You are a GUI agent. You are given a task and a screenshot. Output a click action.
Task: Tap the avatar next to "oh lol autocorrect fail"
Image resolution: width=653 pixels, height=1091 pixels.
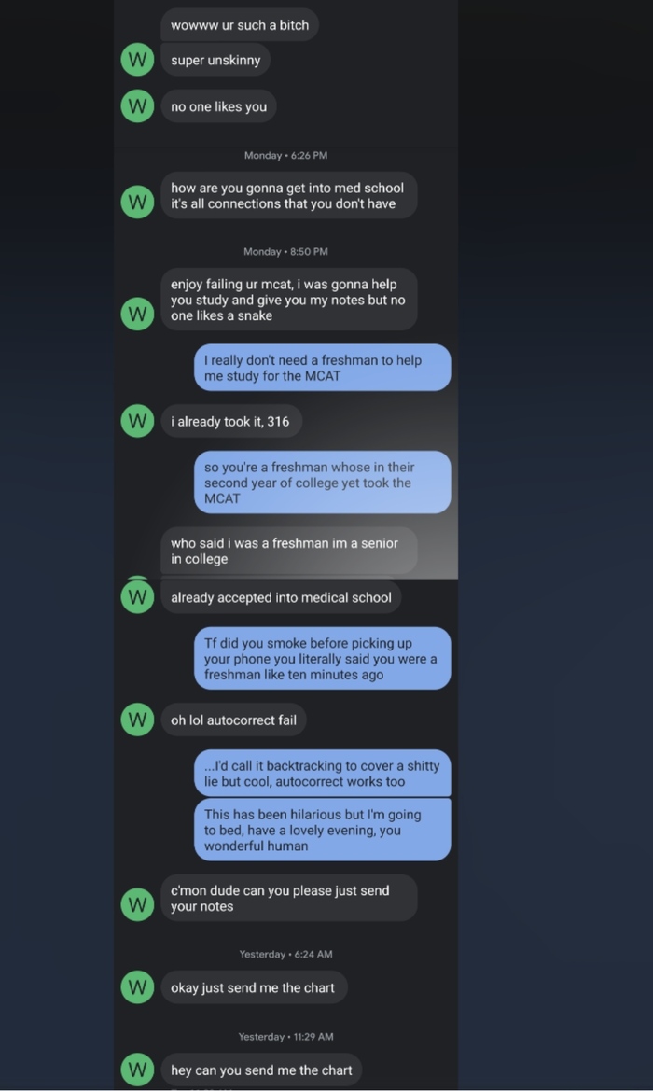[137, 720]
